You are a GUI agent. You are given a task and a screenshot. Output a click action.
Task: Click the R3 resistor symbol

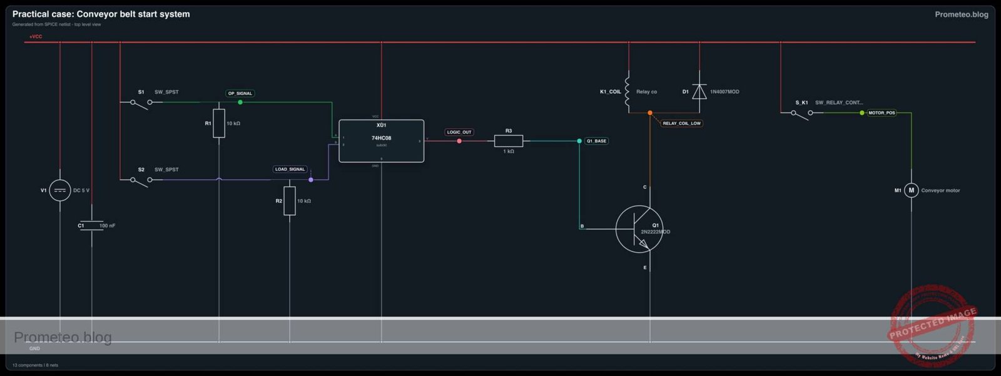pos(509,141)
